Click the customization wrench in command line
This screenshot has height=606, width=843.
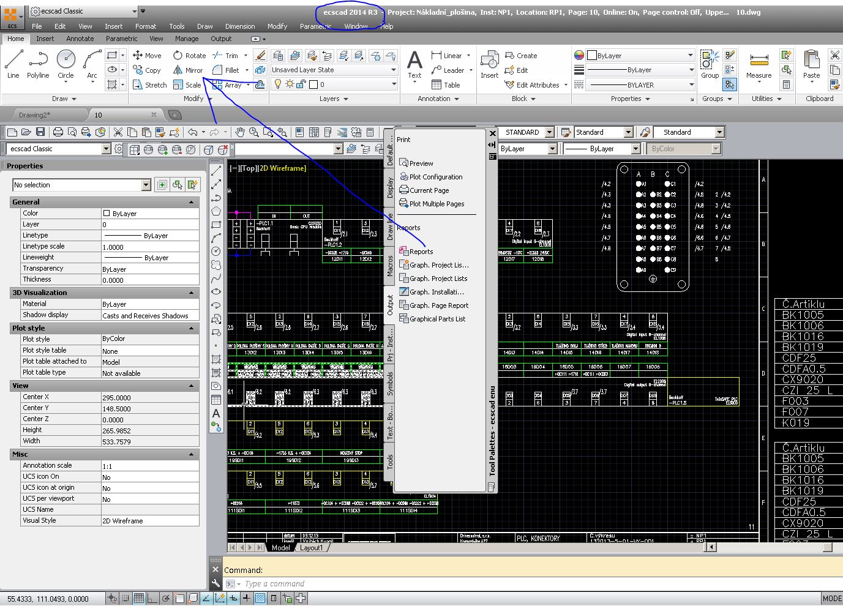click(215, 583)
